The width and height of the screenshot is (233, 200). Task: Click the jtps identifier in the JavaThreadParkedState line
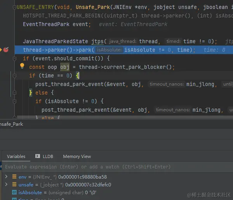(97, 41)
